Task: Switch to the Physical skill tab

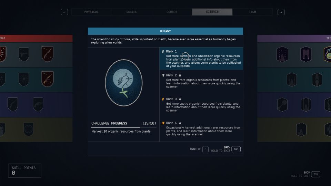Action: click(91, 12)
